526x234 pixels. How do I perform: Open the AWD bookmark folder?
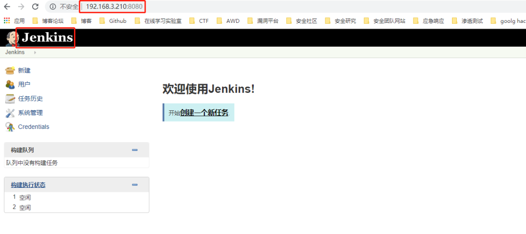[x=228, y=21]
